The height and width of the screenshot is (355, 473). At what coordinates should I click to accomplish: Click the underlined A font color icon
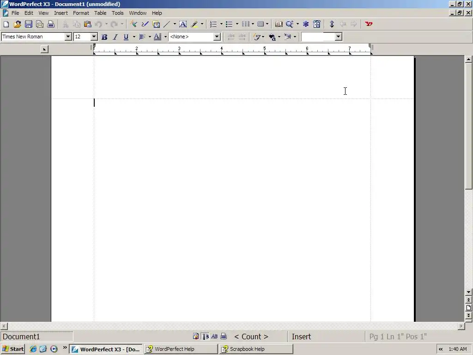(x=158, y=37)
